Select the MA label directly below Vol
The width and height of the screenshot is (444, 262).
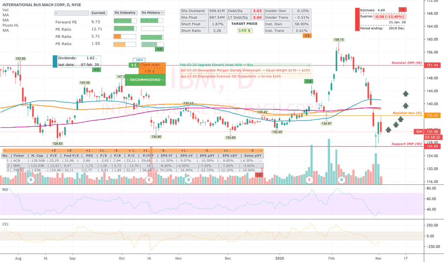click(6, 15)
